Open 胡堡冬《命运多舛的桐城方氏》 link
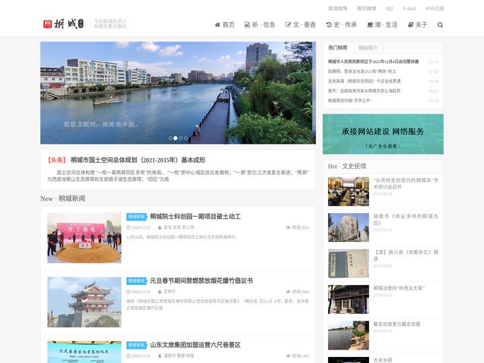Screen dimensions: 484x363 coord(405,219)
